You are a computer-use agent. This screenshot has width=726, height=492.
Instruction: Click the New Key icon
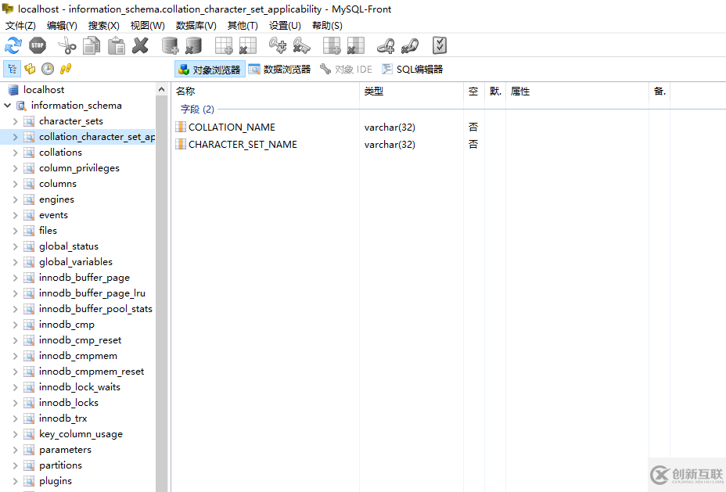[x=278, y=45]
